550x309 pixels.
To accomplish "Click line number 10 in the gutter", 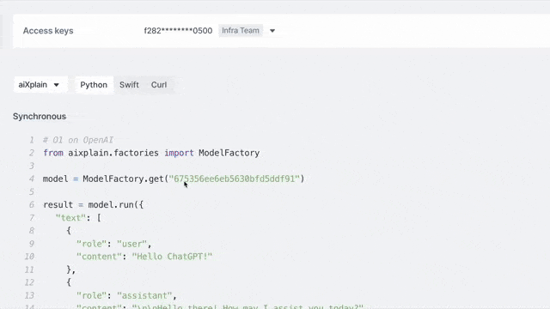I will coord(29,257).
